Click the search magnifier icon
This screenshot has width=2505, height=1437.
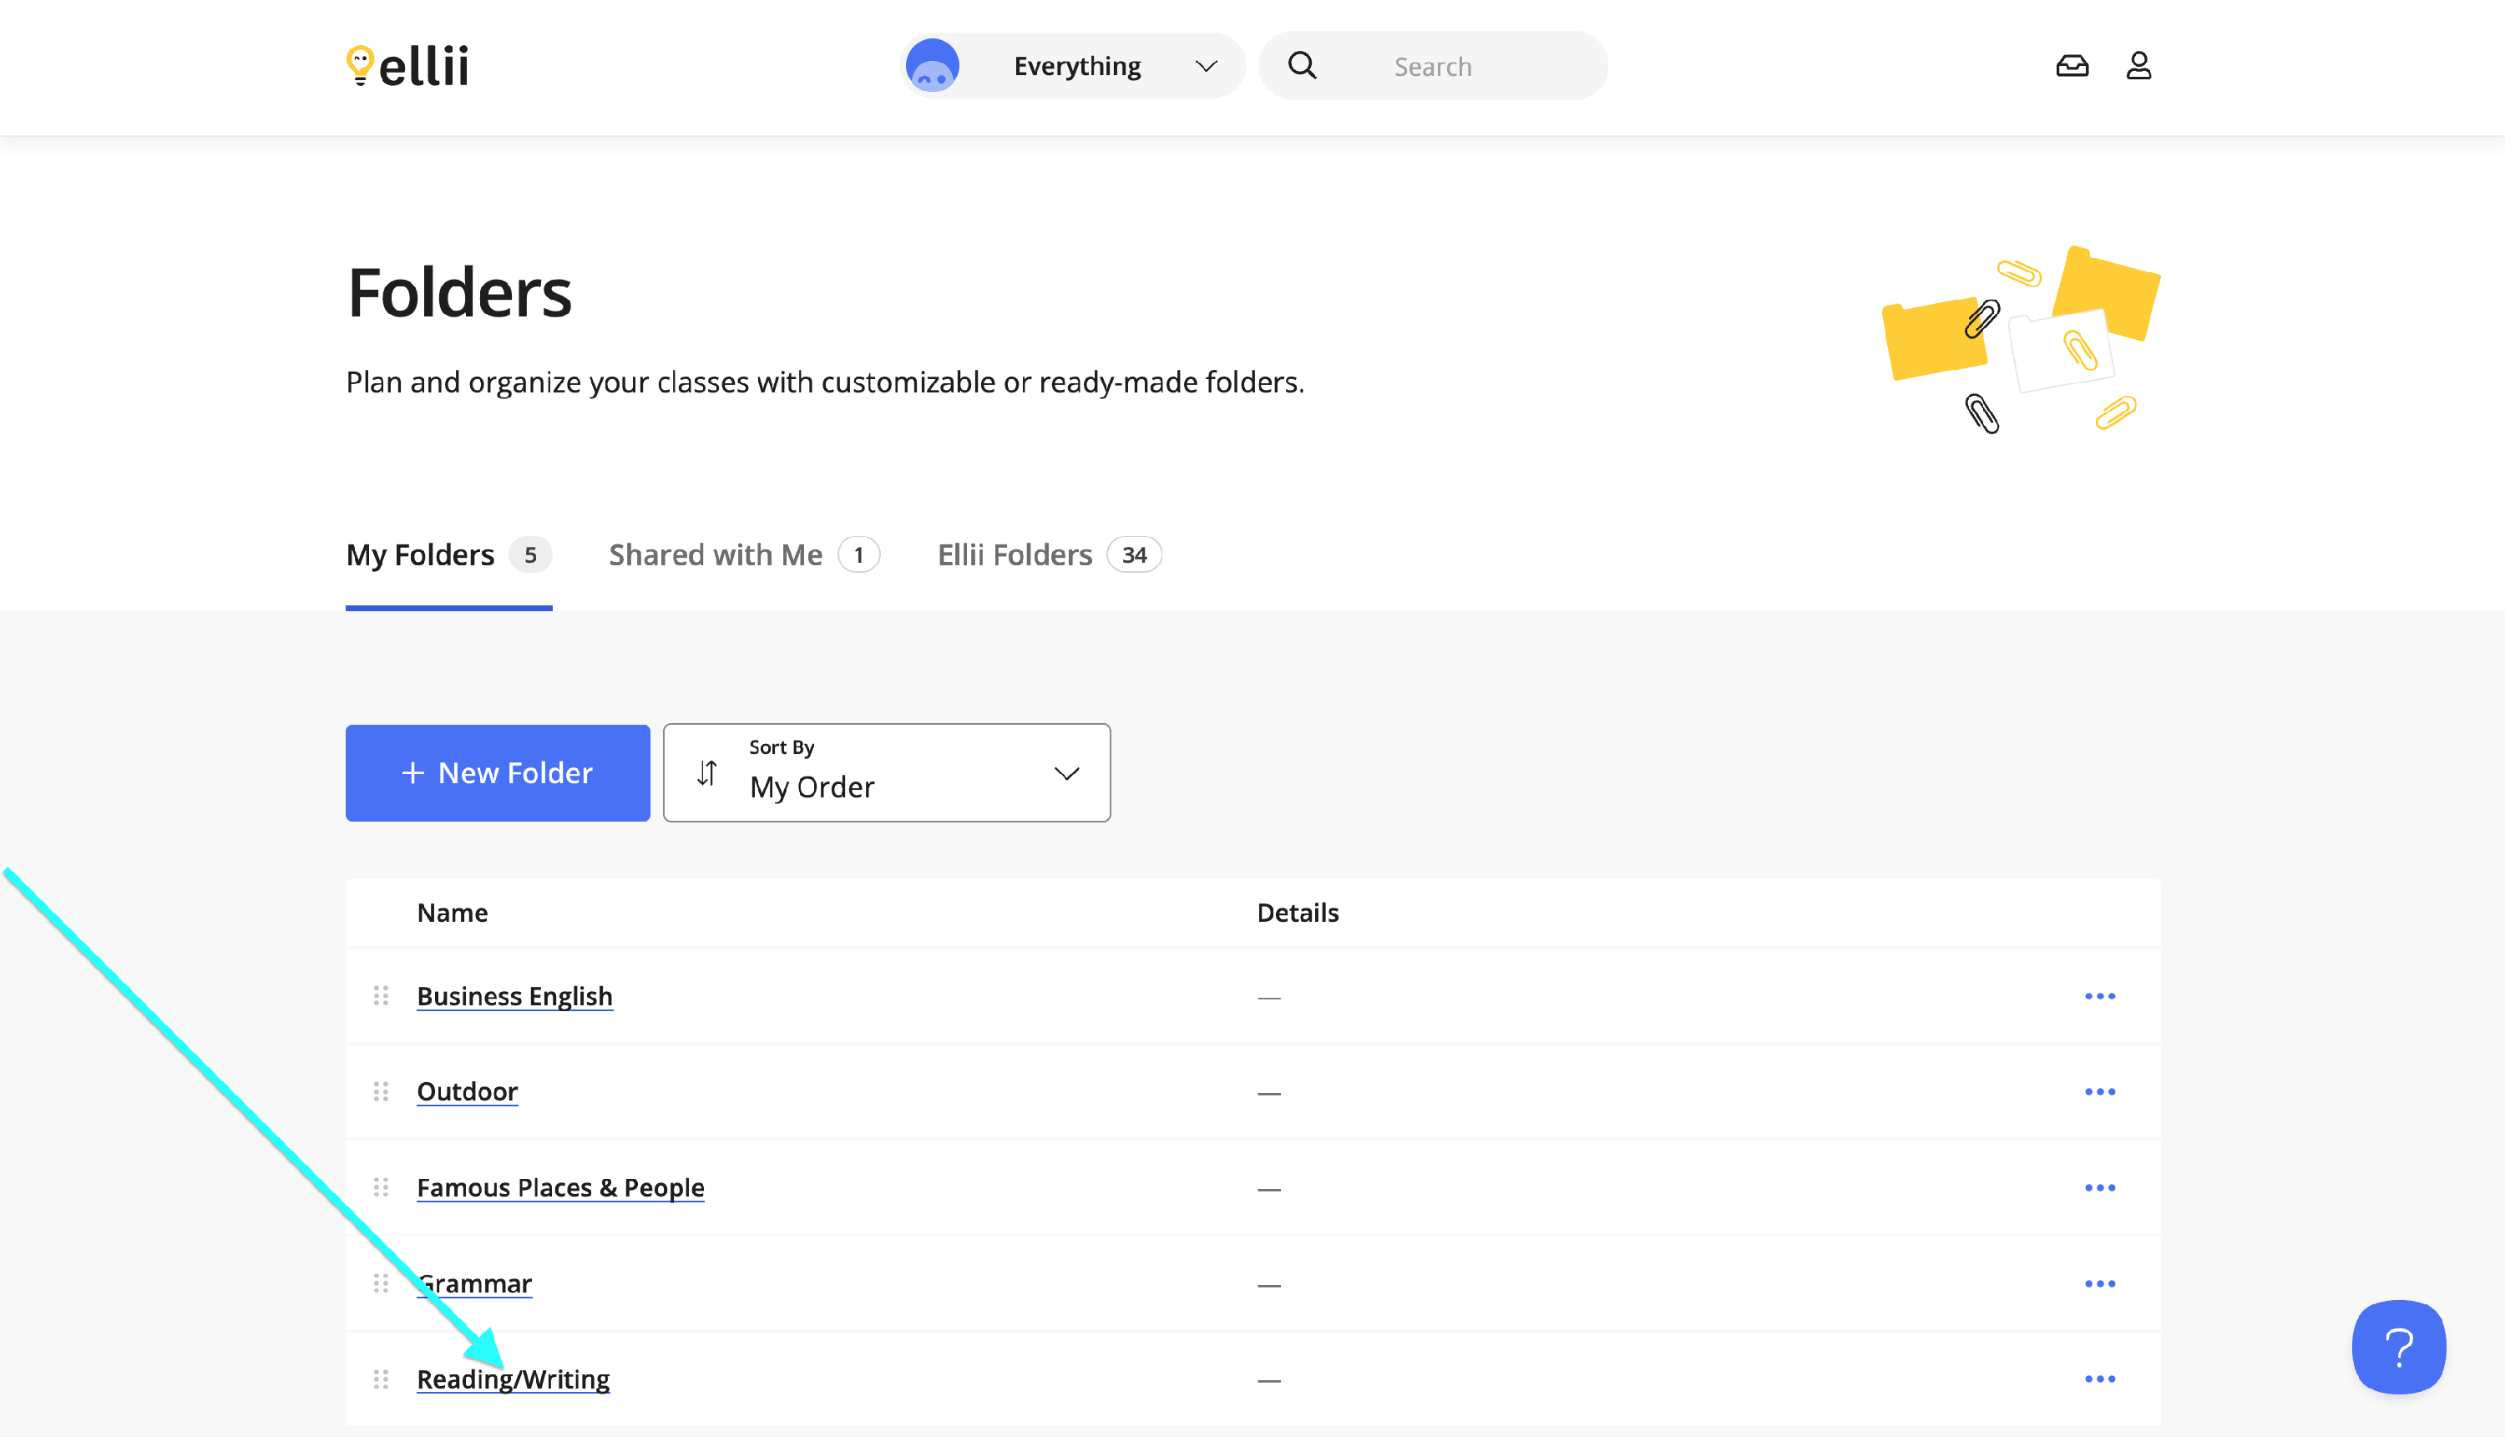tap(1302, 66)
